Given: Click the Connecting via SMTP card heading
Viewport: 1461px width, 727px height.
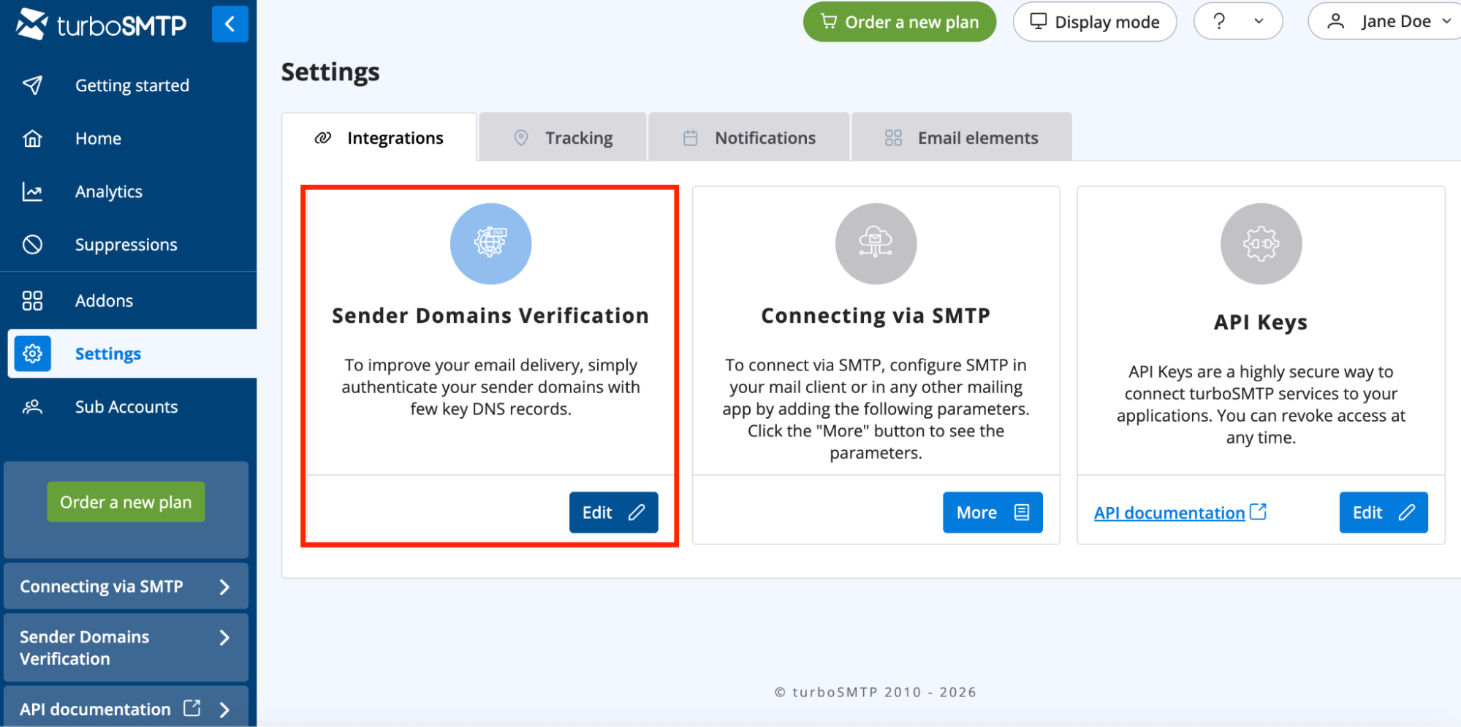Looking at the screenshot, I should coord(876,316).
